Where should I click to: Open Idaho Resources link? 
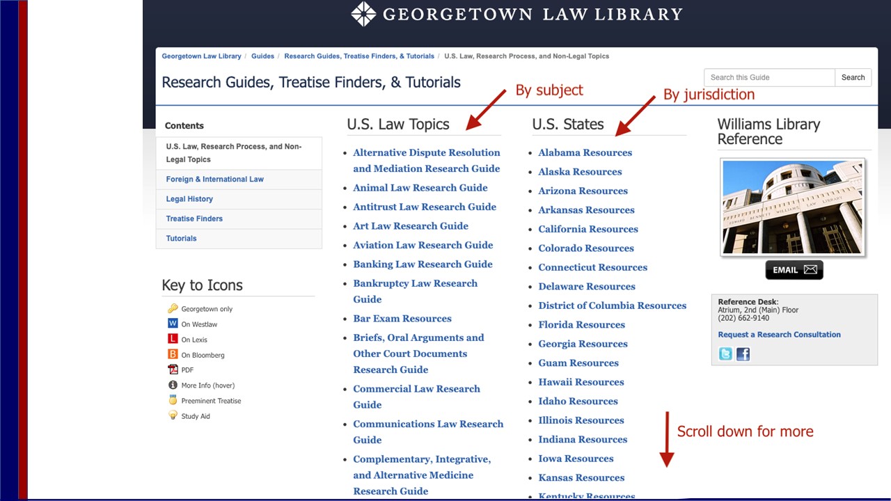tap(578, 401)
